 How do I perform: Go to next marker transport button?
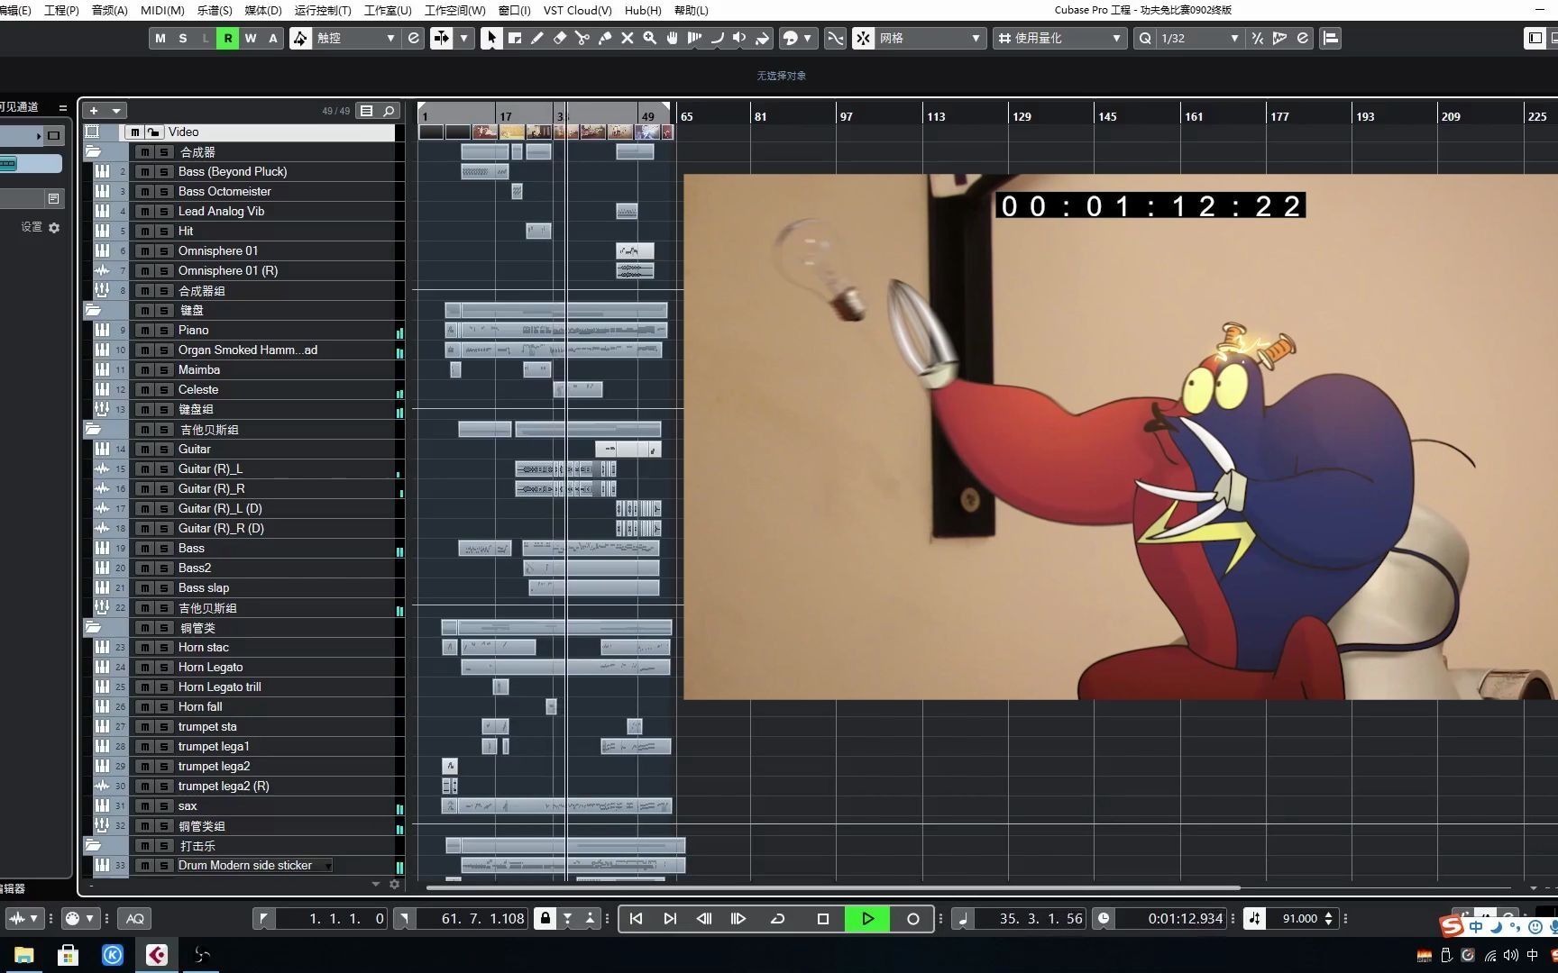[670, 919]
